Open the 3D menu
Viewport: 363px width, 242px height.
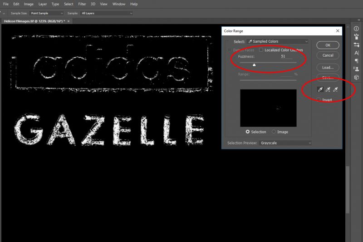tap(93, 4)
